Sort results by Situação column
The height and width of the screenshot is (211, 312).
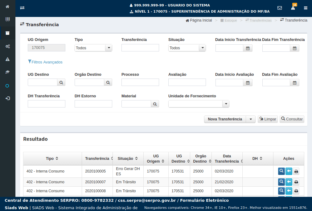pyautogui.click(x=128, y=159)
